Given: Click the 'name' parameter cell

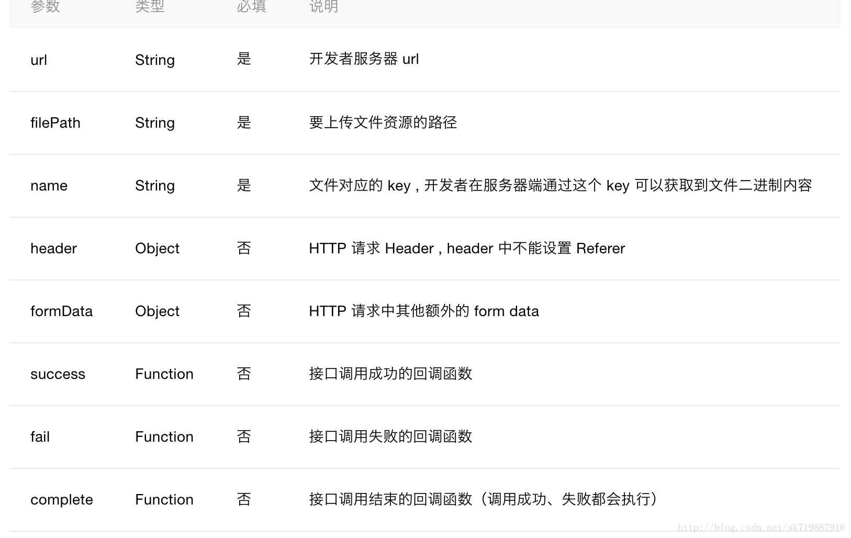Looking at the screenshot, I should coord(49,186).
